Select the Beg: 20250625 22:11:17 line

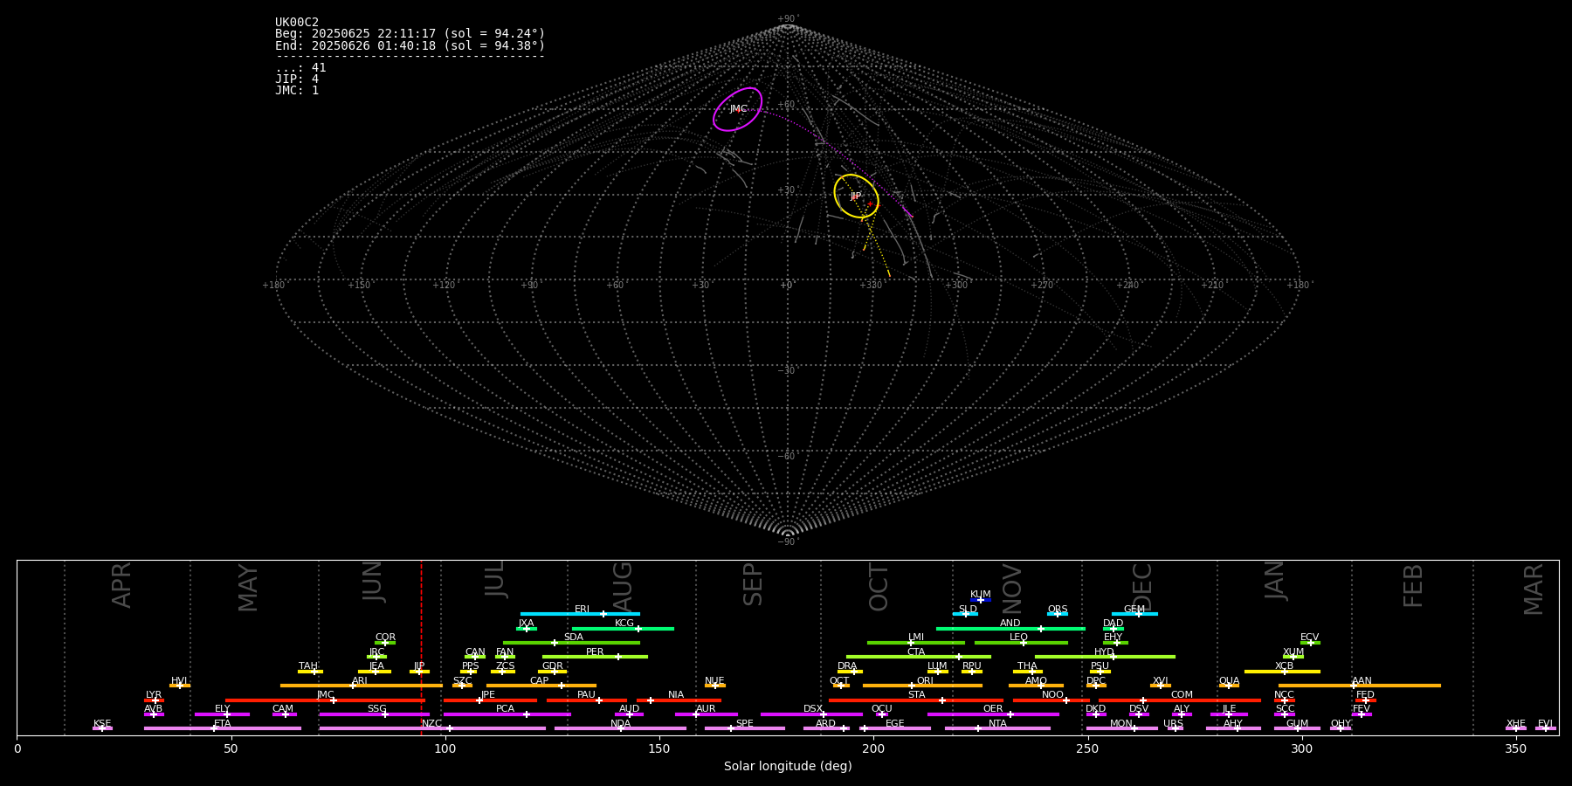[x=410, y=34]
